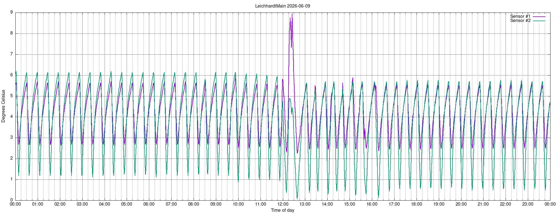Image resolution: width=558 pixels, height=214 pixels.
Task: Click the 15:00 x-axis tick label
Action: pyautogui.click(x=350, y=204)
